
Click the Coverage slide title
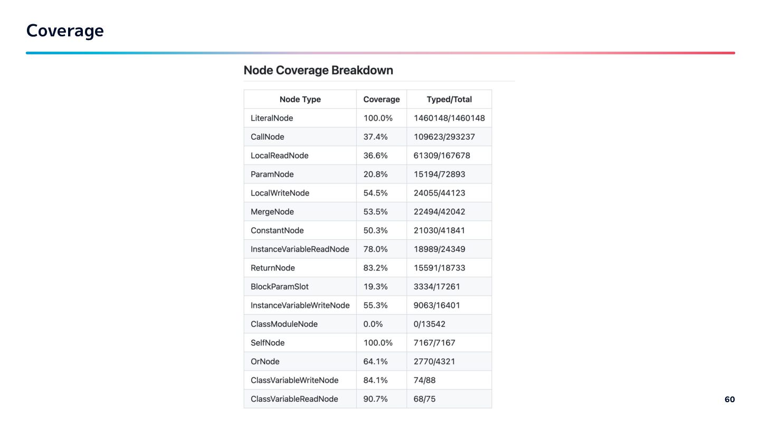[65, 31]
